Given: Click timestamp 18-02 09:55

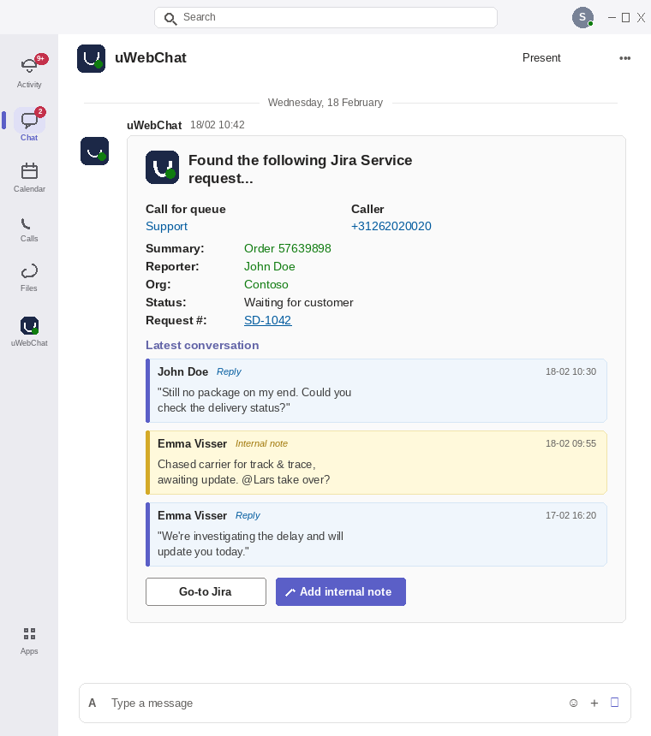Looking at the screenshot, I should click(x=570, y=443).
